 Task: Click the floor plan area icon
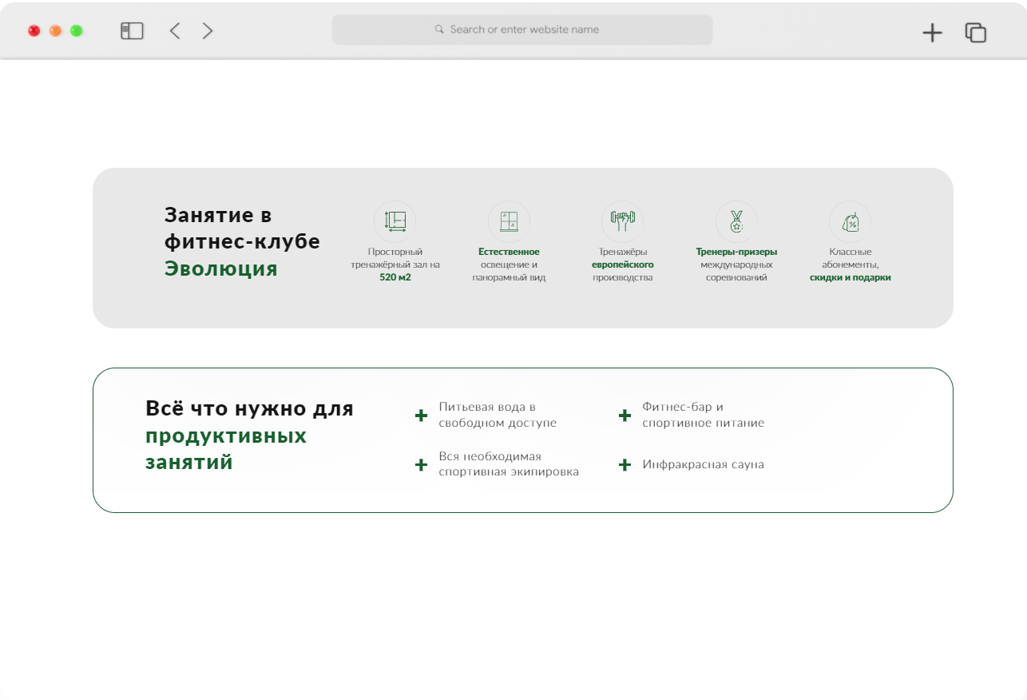(395, 221)
